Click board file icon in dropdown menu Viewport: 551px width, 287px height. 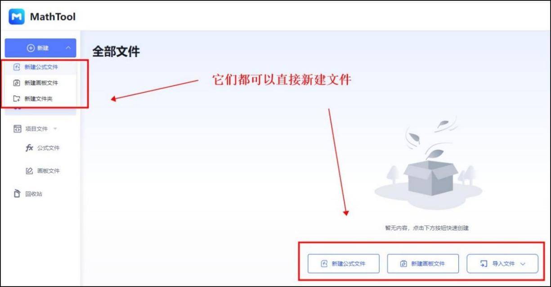click(17, 83)
